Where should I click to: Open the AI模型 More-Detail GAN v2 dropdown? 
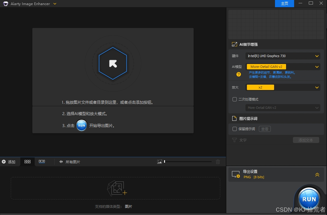tap(283, 67)
